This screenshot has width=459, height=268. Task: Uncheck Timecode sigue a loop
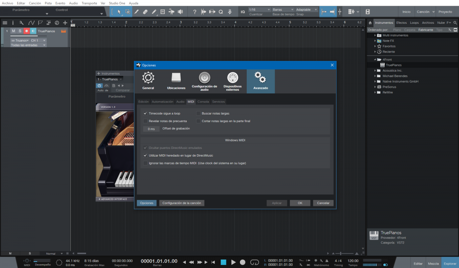pyautogui.click(x=145, y=113)
